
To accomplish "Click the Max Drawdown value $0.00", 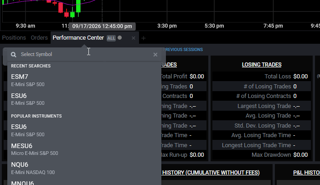I will tap(300, 155).
